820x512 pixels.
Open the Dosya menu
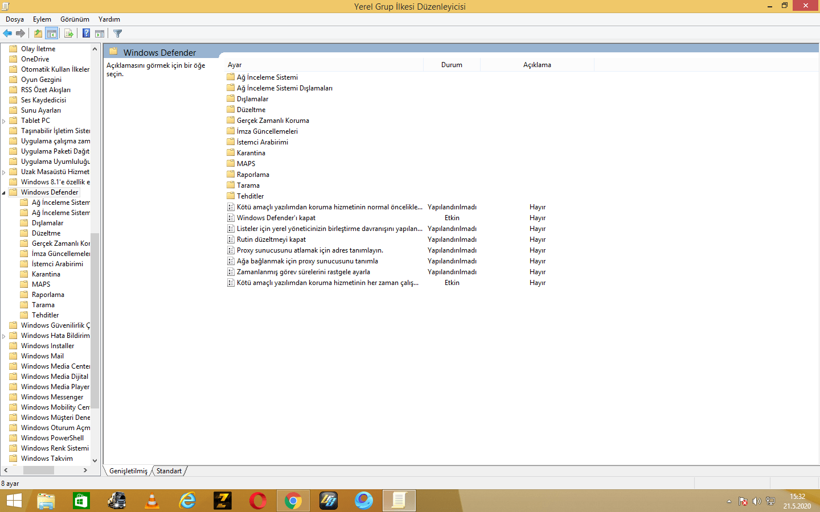point(15,19)
